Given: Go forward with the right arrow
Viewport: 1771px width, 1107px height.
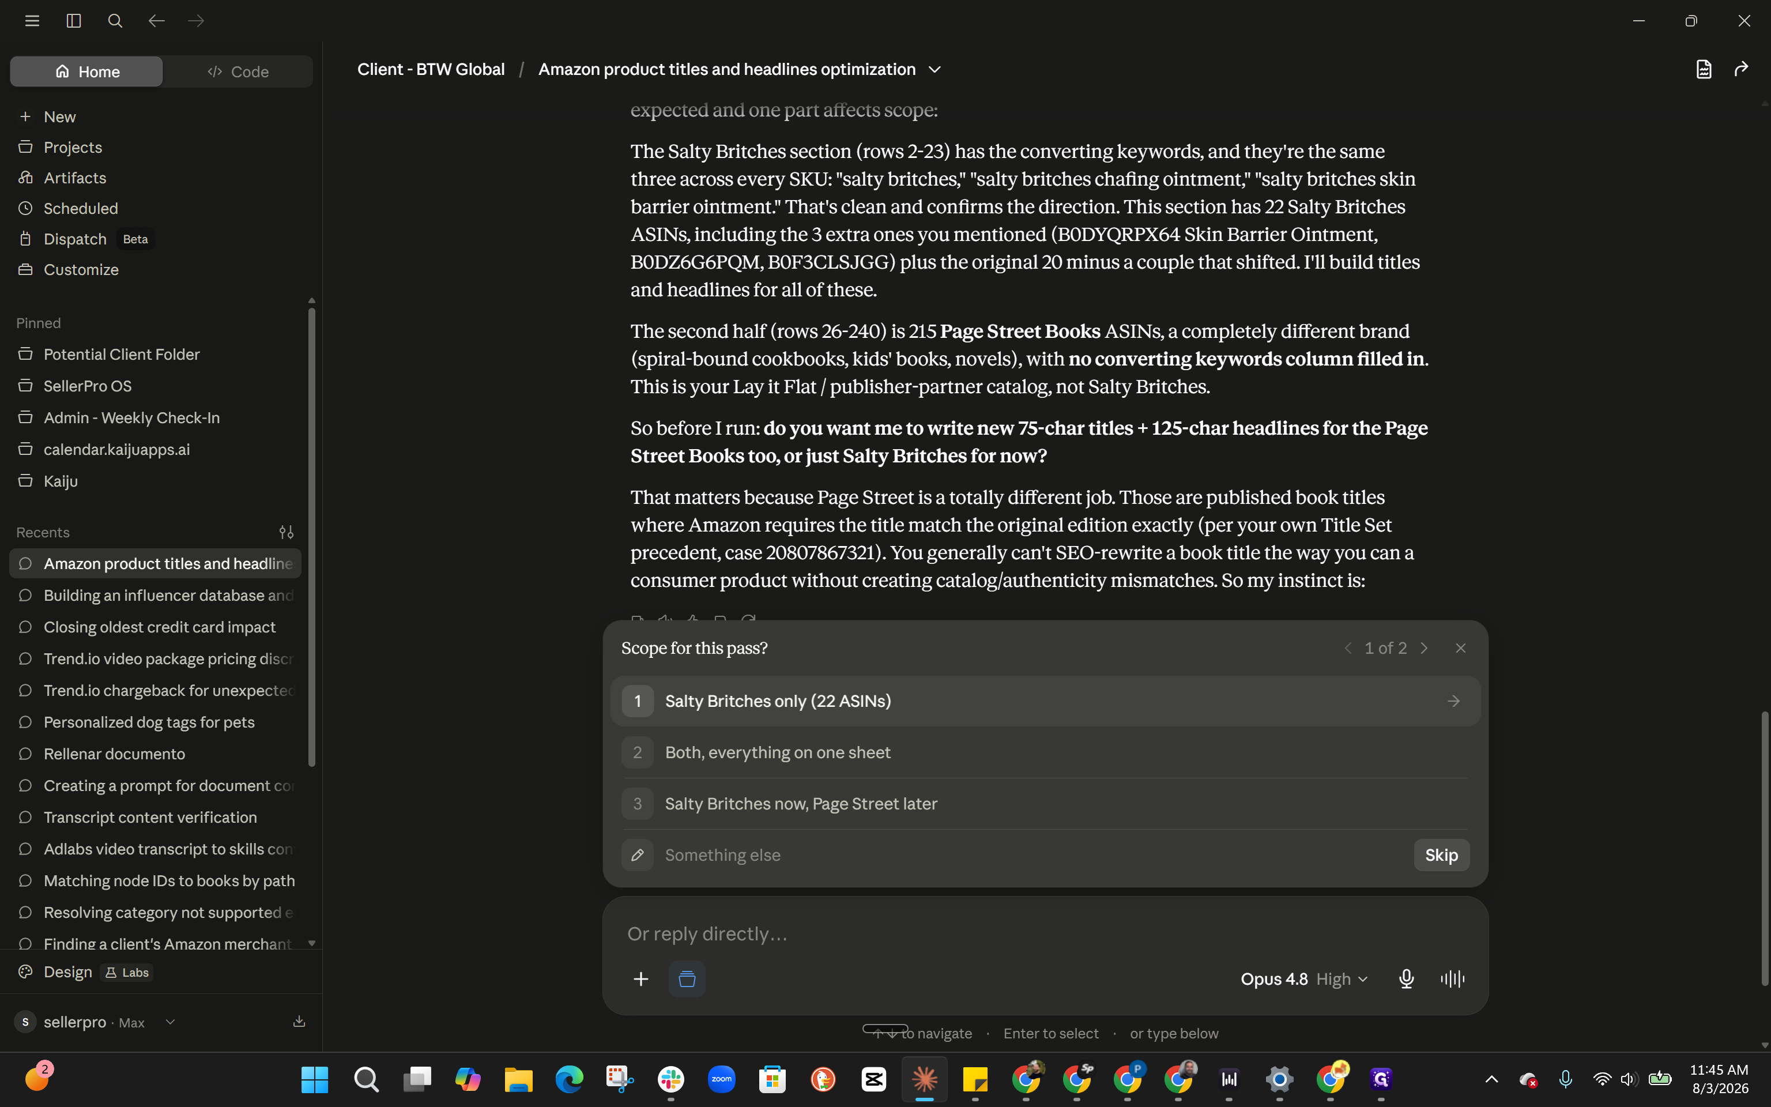Looking at the screenshot, I should [x=196, y=21].
